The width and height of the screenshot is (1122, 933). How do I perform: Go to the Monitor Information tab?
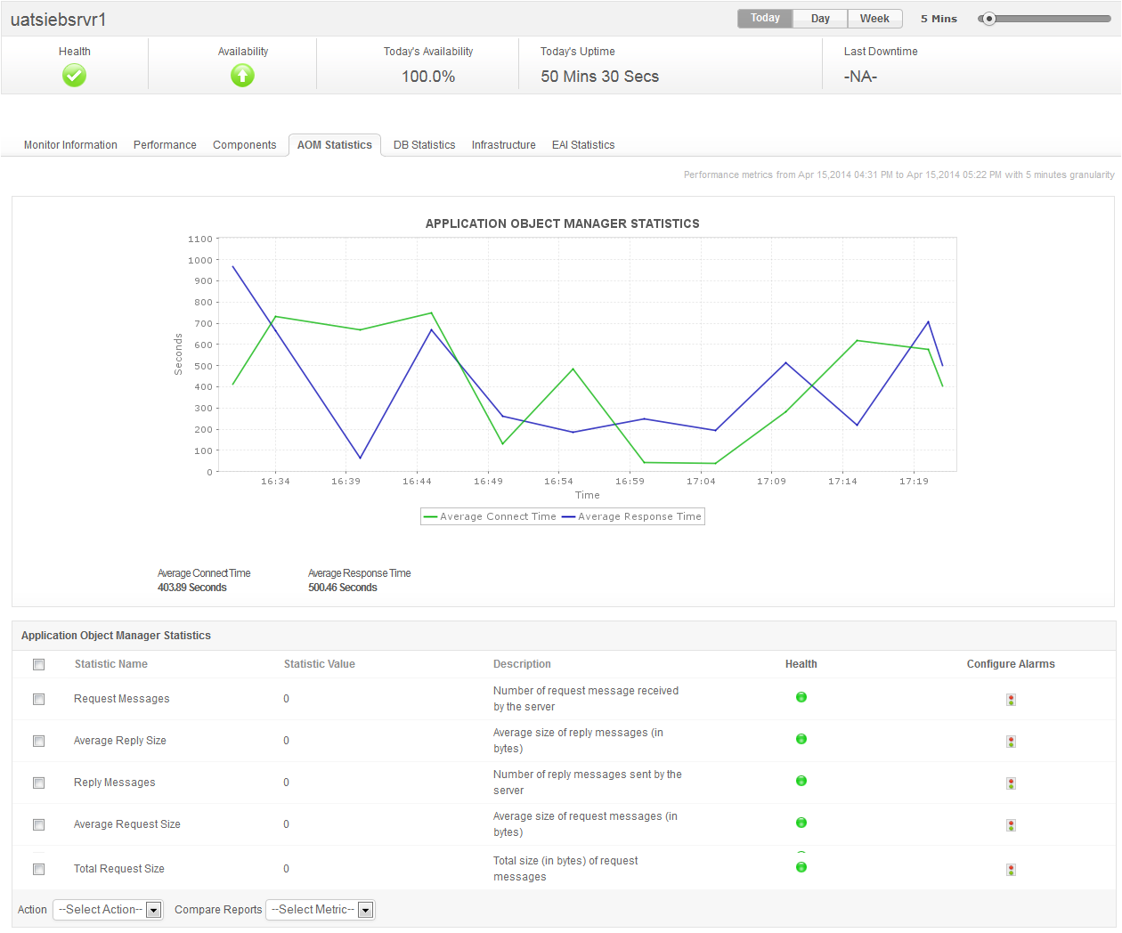pyautogui.click(x=70, y=145)
